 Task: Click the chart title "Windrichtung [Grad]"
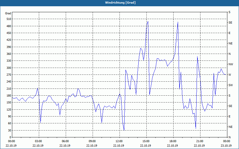[x=120, y=3]
